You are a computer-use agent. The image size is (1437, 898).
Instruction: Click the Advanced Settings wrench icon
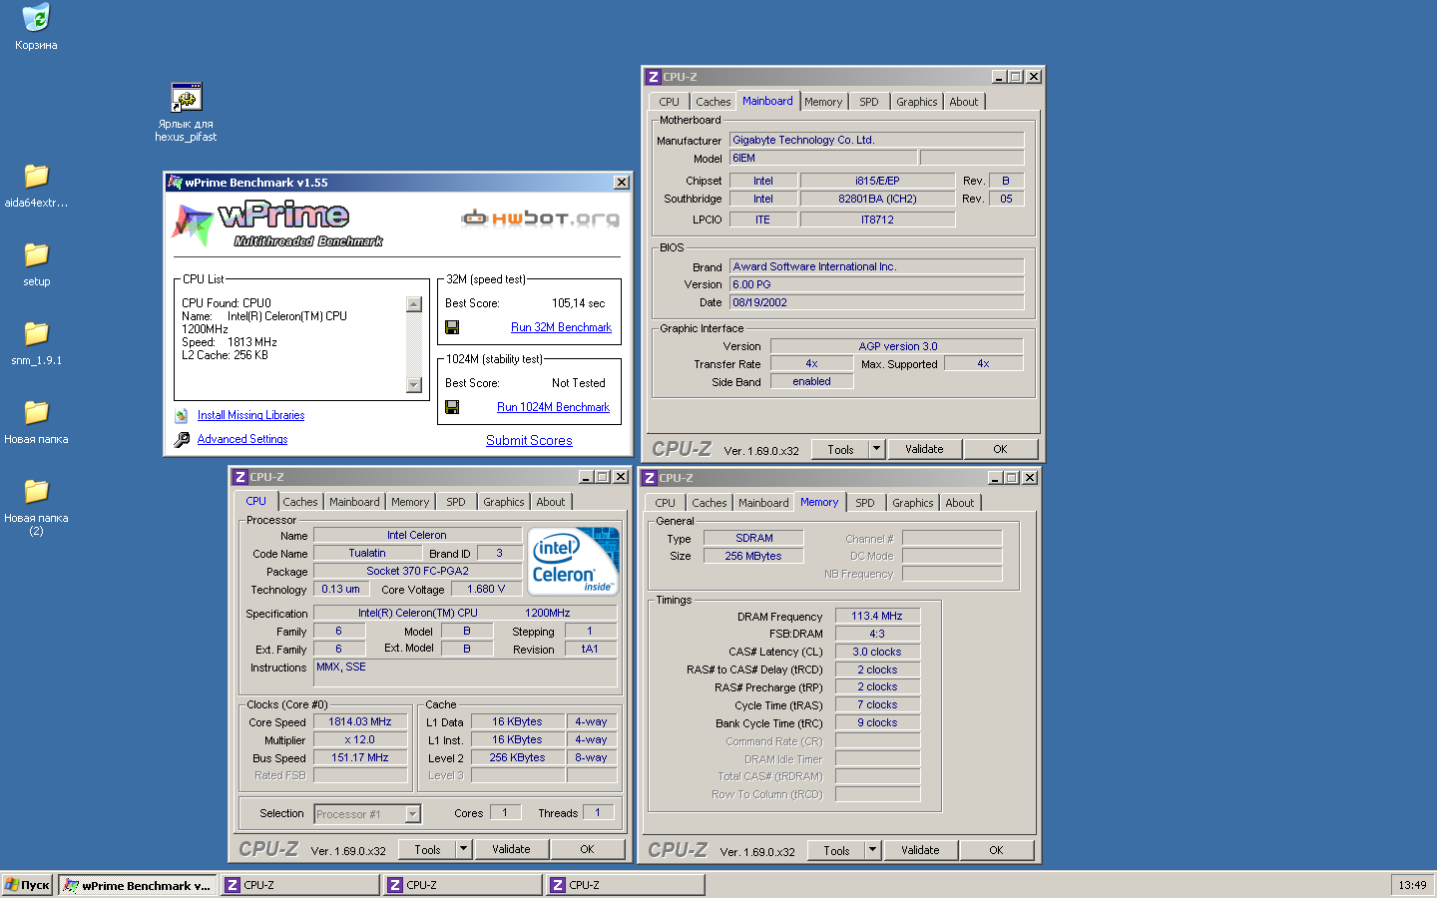[x=182, y=439]
